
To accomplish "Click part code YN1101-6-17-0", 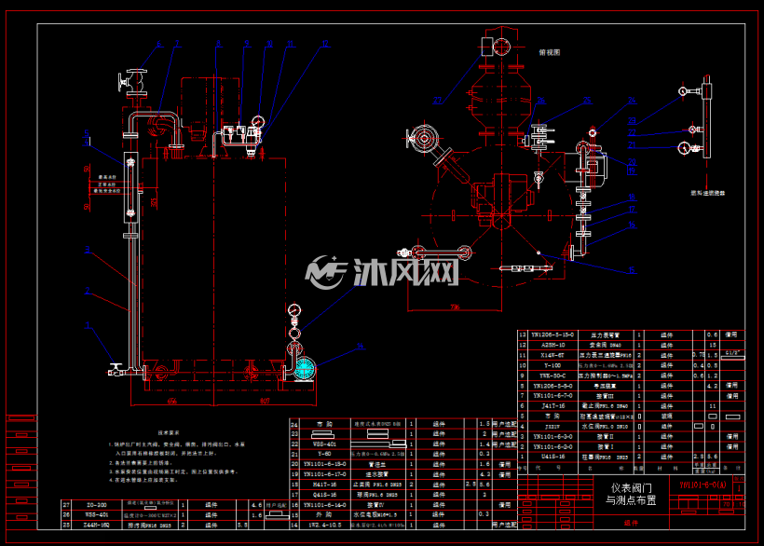I will [324, 474].
